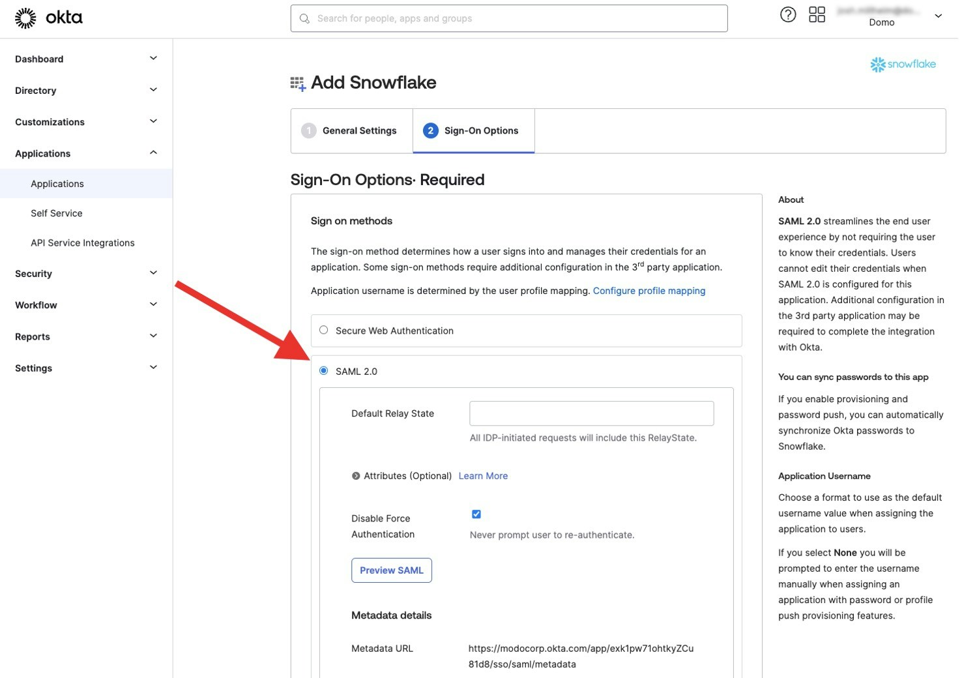Open Self Service in sidebar
This screenshot has width=962, height=678.
[x=57, y=213]
